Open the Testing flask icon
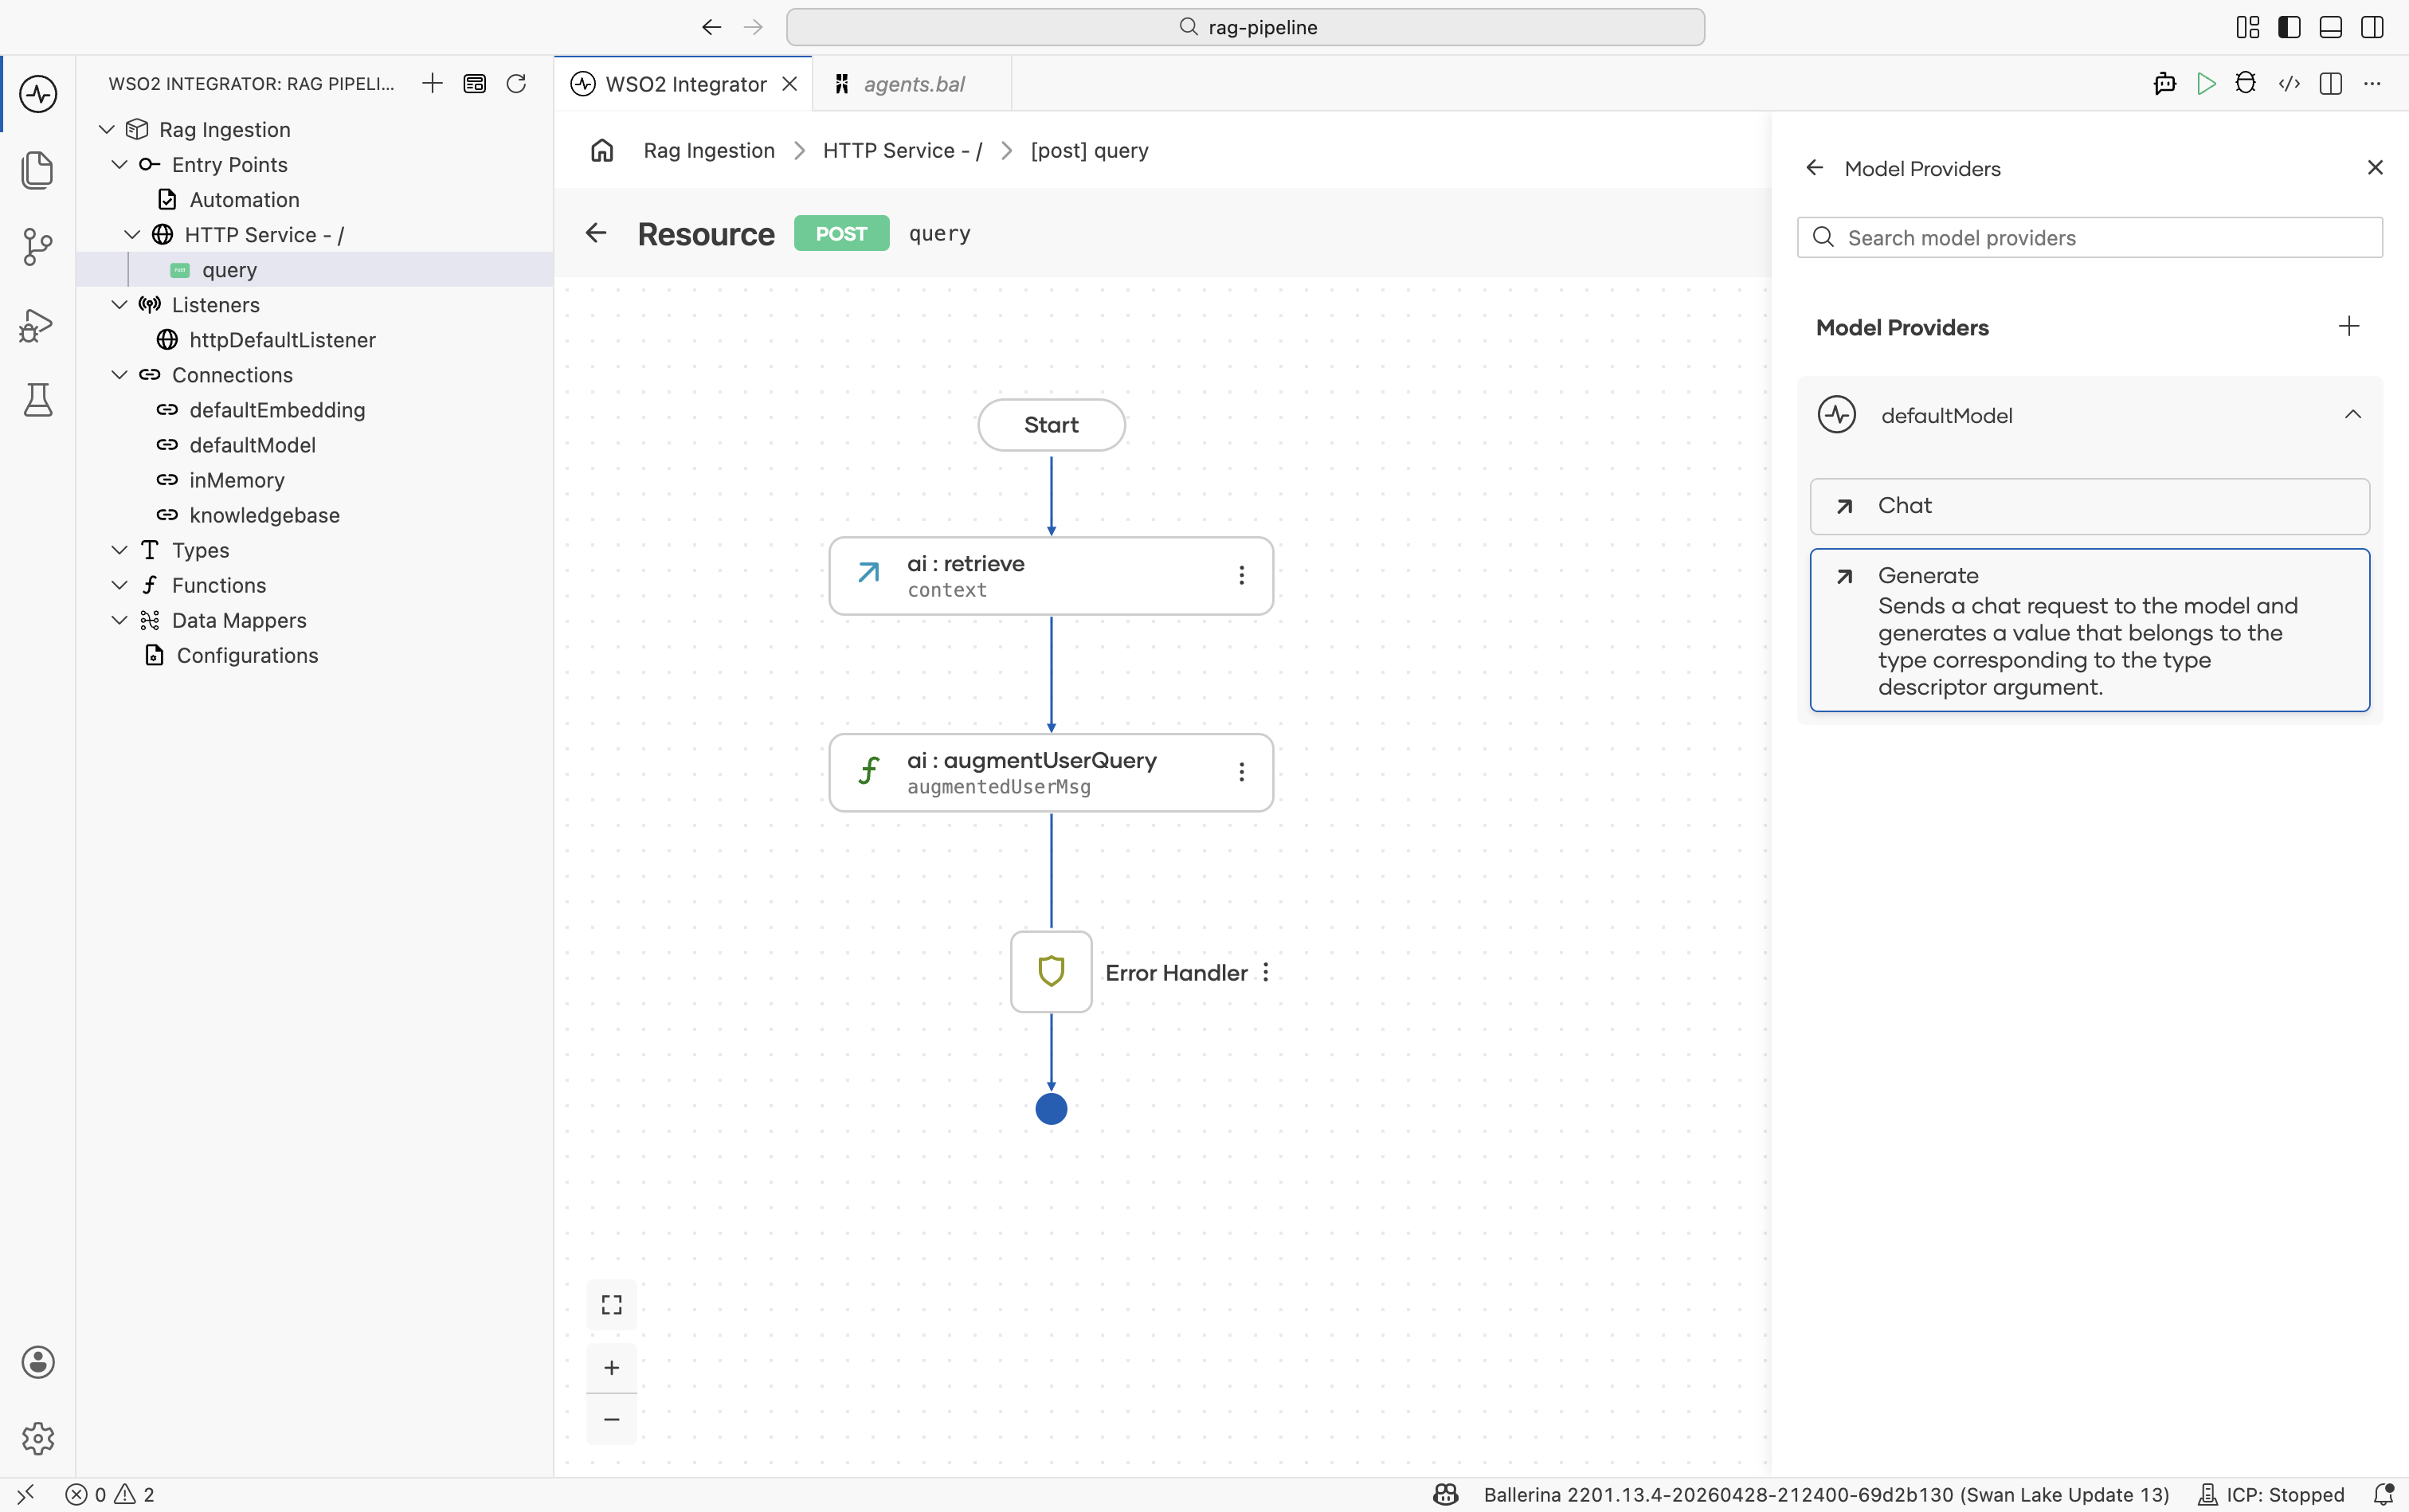2409x1512 pixels. point(38,400)
